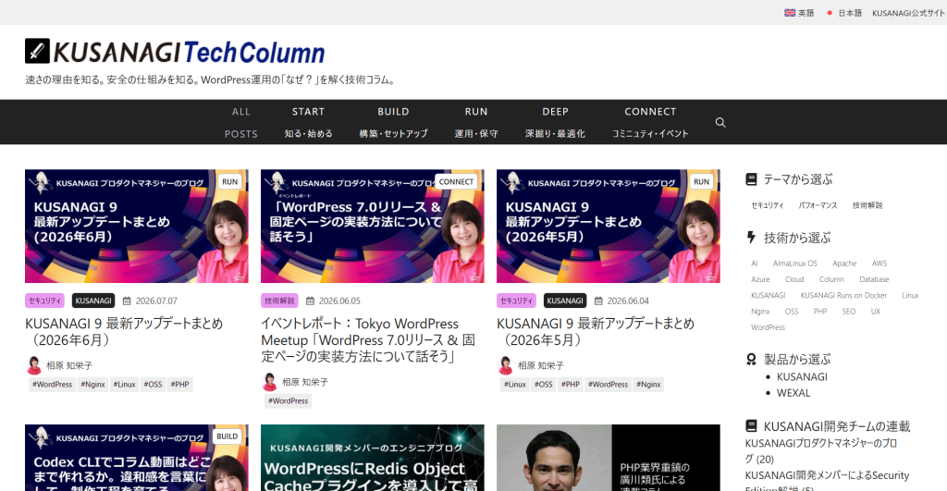The image size is (947, 491).
Task: Open DEEP 深掘り・最適化 menu
Action: [555, 123]
